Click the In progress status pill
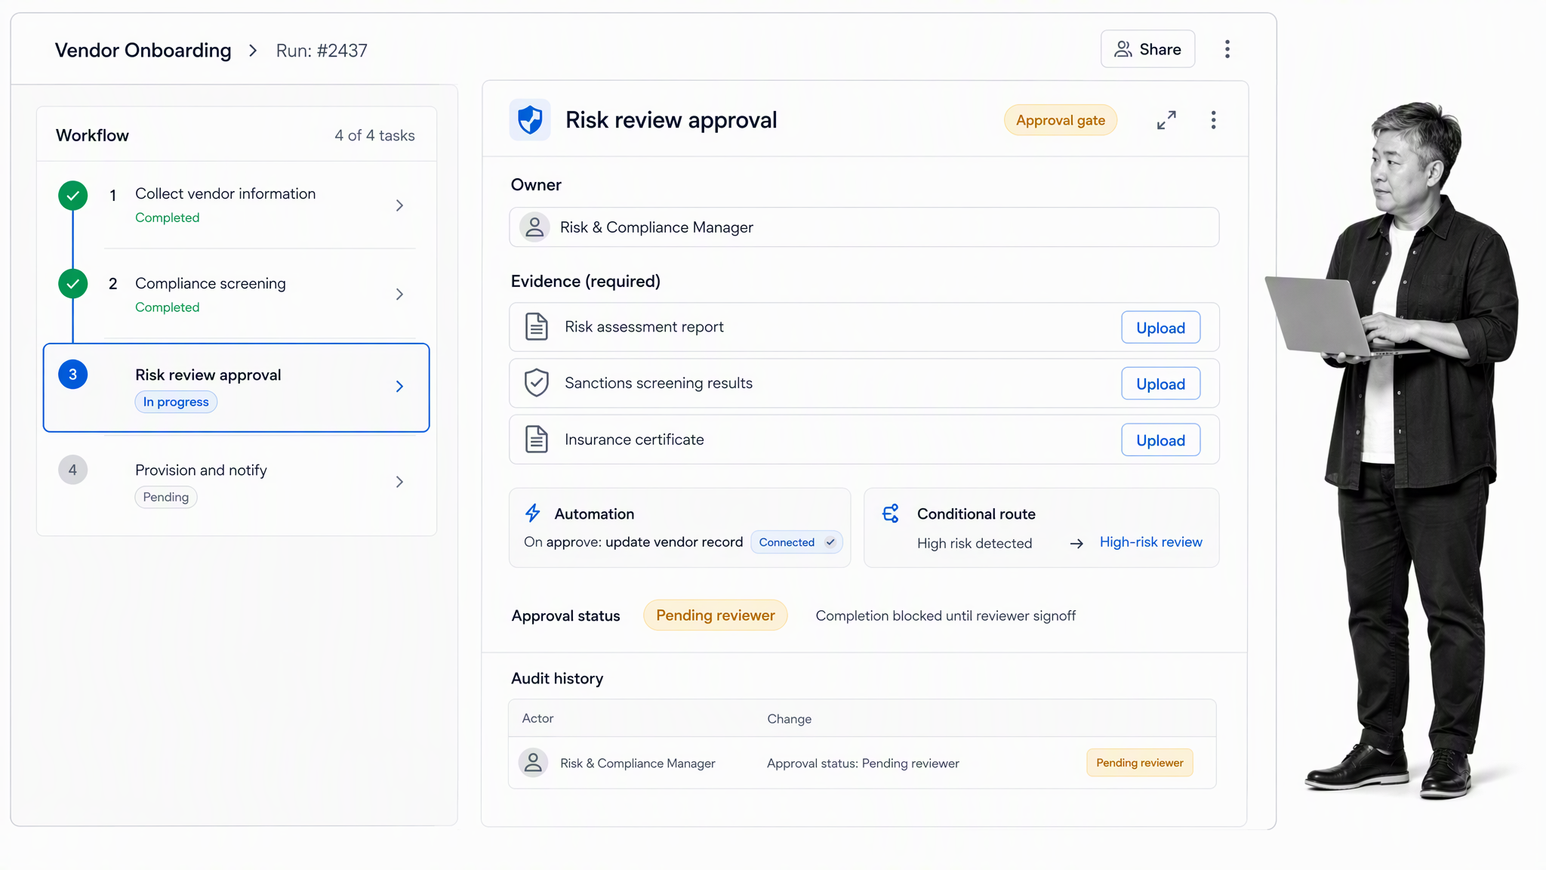1546x870 pixels. point(176,402)
